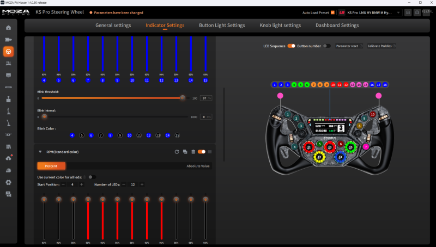Open the Dashboard Settings tab
This screenshot has height=247, width=436.
click(x=337, y=25)
